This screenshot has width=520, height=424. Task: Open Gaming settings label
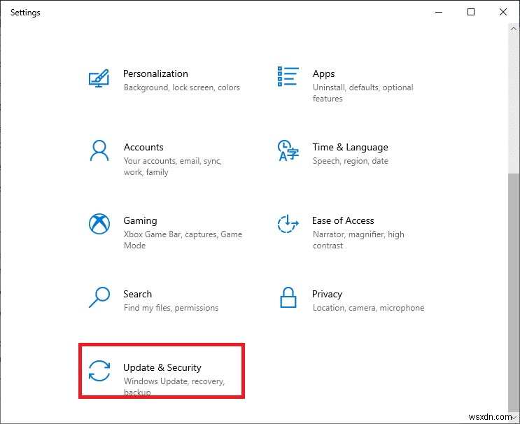coord(140,220)
